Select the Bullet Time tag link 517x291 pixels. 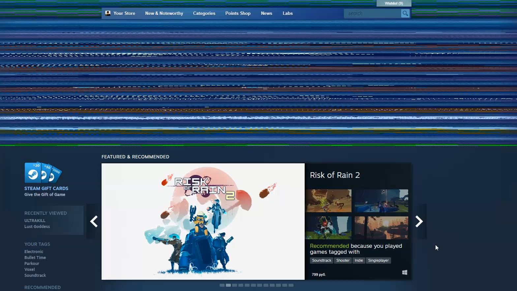click(35, 258)
